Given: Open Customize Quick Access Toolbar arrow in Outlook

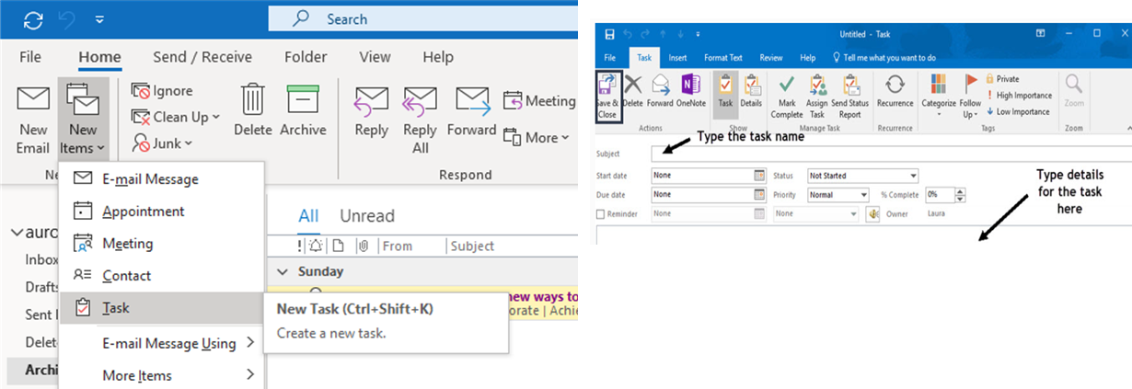Looking at the screenshot, I should [x=99, y=18].
